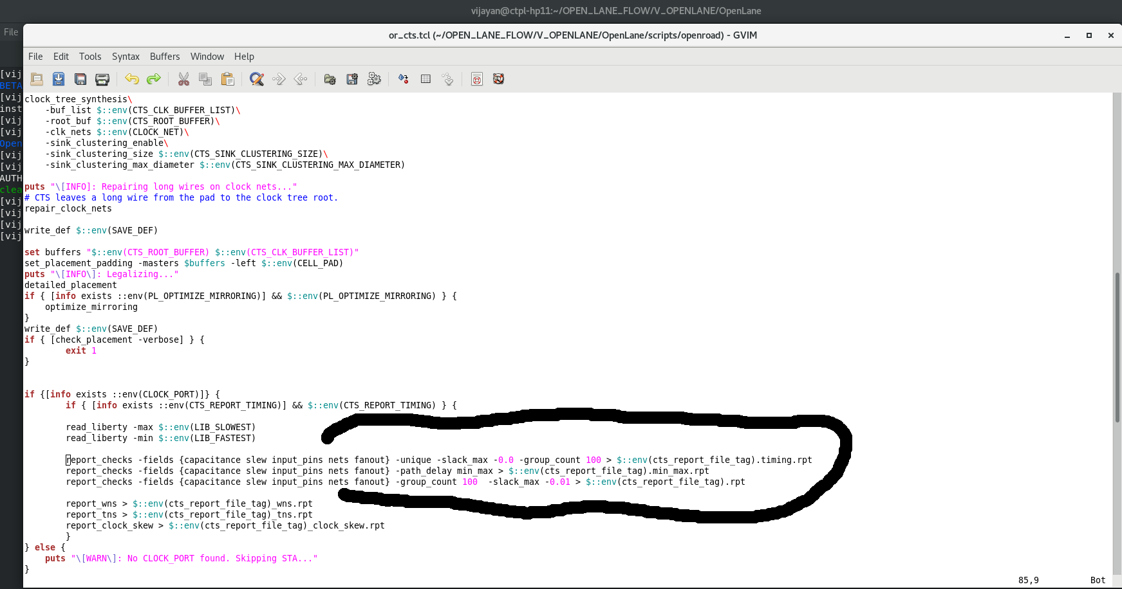
Task: Redo the undone change via toolbar
Action: [x=154, y=79]
